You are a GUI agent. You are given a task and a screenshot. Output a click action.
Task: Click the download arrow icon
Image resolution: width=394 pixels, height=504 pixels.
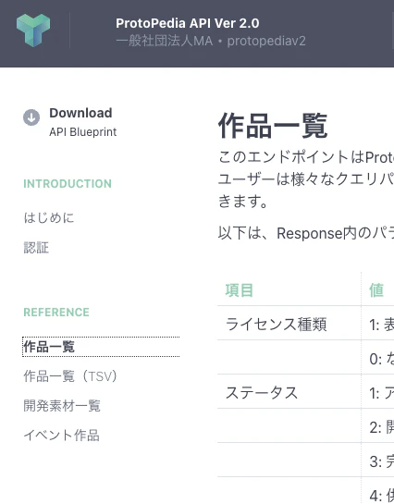[x=31, y=117]
